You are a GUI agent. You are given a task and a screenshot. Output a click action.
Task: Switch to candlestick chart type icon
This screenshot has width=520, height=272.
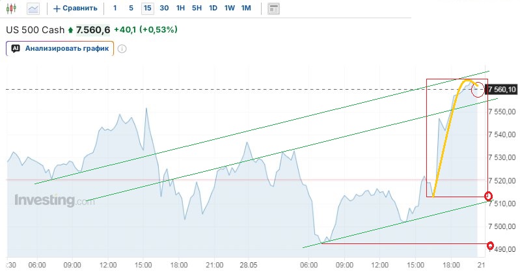[11, 8]
